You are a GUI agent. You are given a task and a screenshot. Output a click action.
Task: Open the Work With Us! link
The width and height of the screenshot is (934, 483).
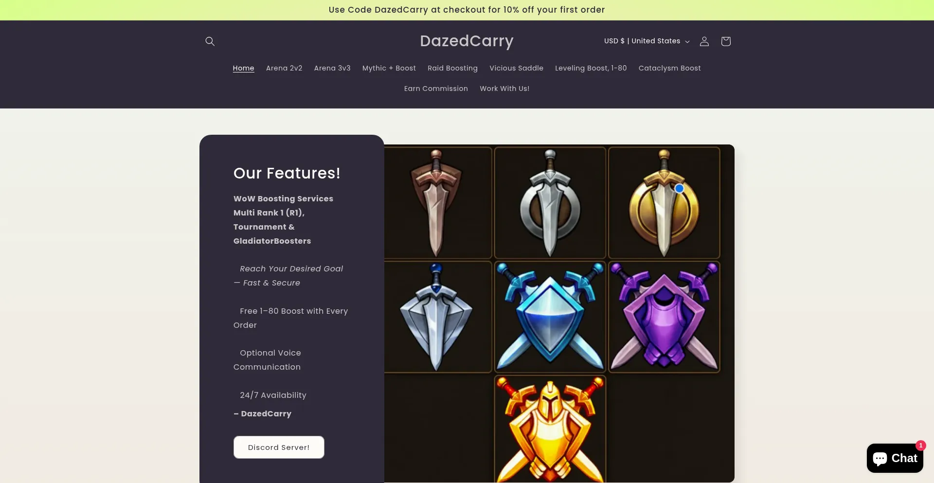(504, 89)
